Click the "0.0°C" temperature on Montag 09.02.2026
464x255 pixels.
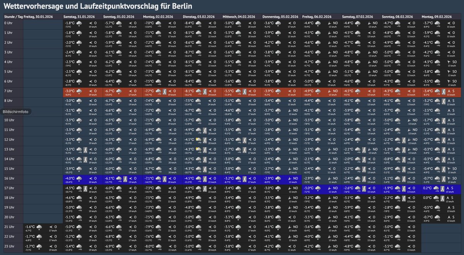point(427,197)
